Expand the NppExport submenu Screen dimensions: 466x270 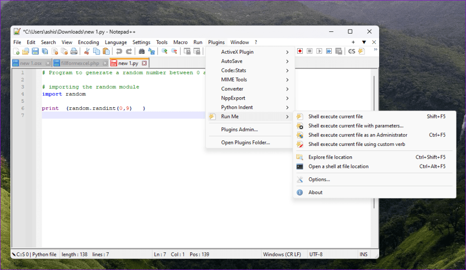pyautogui.click(x=250, y=98)
